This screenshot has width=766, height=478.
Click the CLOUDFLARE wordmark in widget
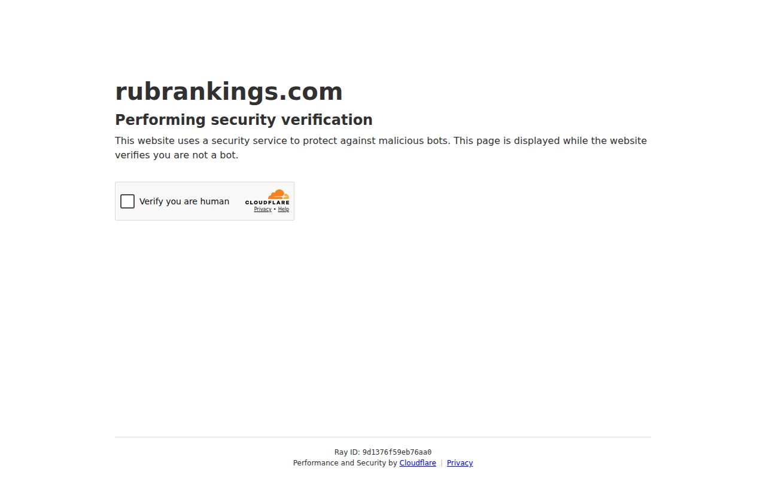click(267, 203)
